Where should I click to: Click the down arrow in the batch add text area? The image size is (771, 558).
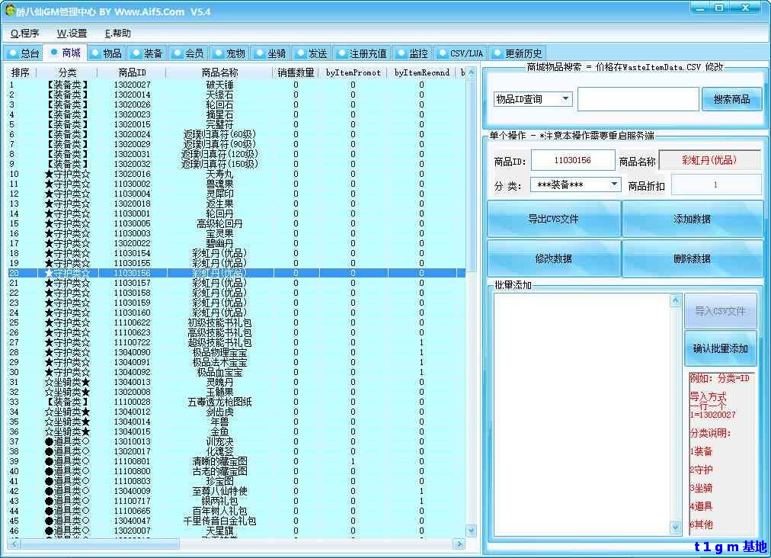point(675,528)
